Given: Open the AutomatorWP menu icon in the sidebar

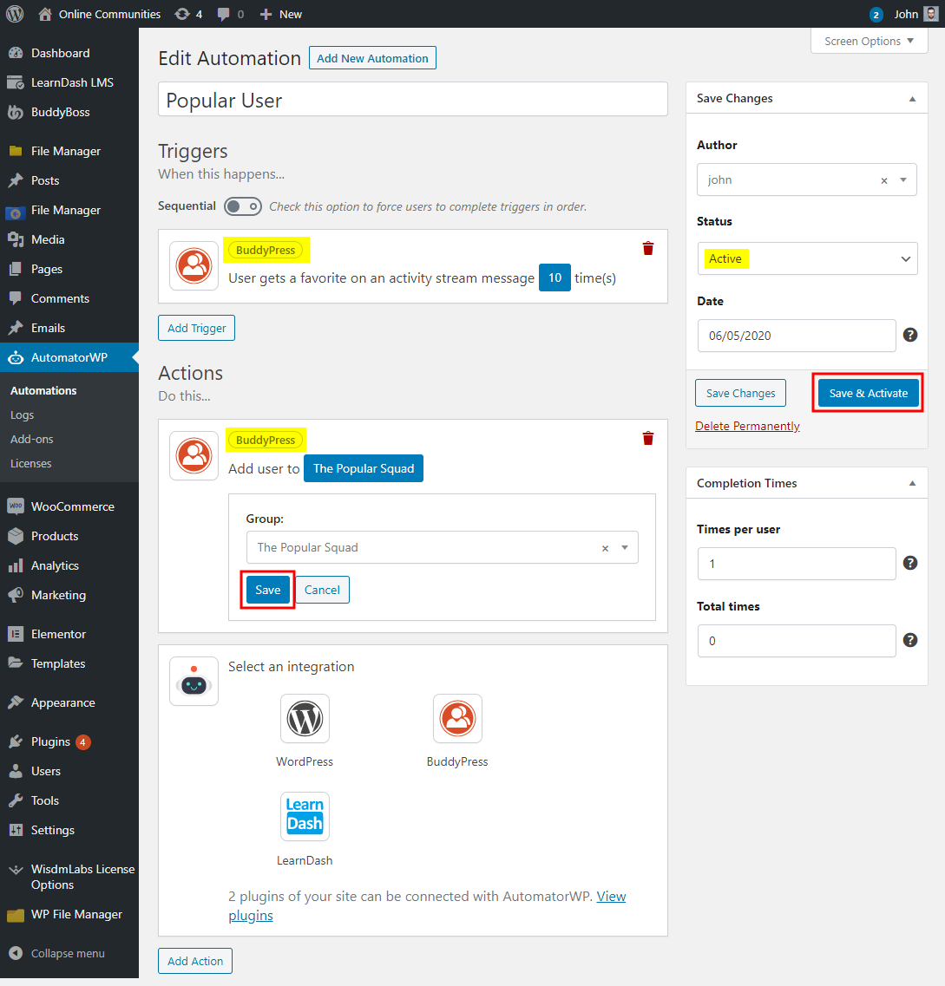Looking at the screenshot, I should (16, 357).
